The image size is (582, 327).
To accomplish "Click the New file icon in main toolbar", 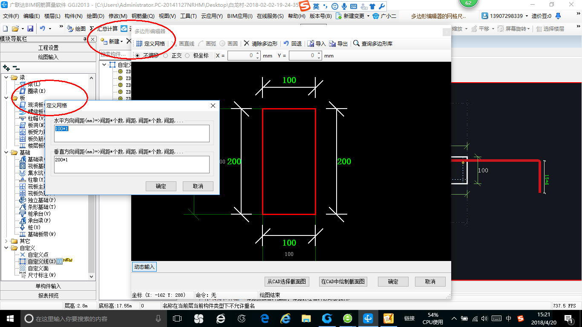I will click(5, 29).
